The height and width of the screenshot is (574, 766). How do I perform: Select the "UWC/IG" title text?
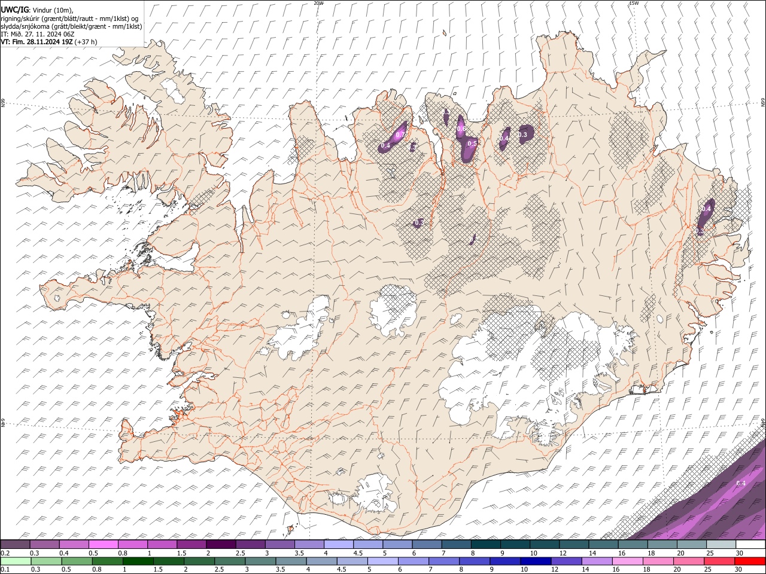click(14, 10)
